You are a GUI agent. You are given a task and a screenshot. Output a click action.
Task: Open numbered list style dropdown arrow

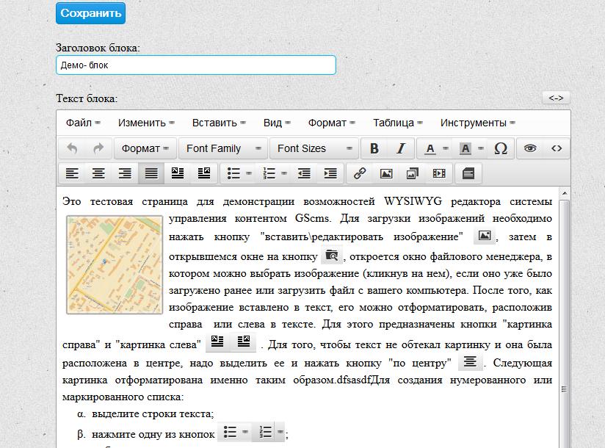click(284, 173)
